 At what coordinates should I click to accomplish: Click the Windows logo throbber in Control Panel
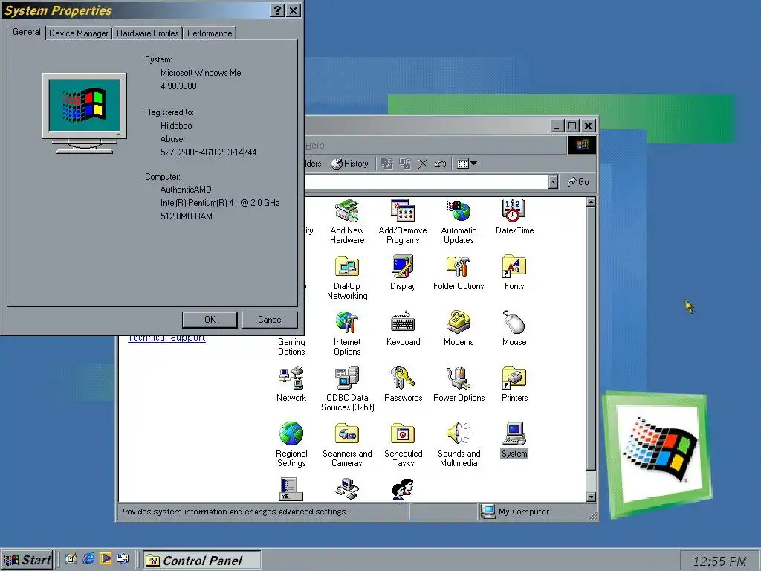click(x=581, y=145)
